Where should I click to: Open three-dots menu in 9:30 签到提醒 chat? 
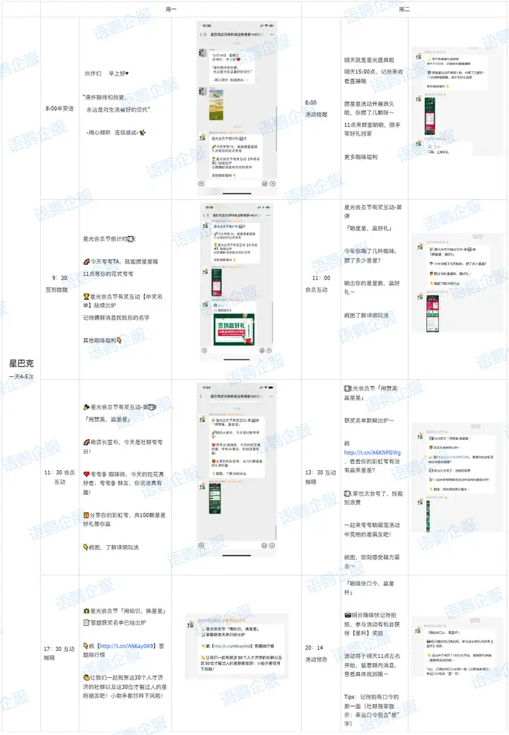pos(268,215)
